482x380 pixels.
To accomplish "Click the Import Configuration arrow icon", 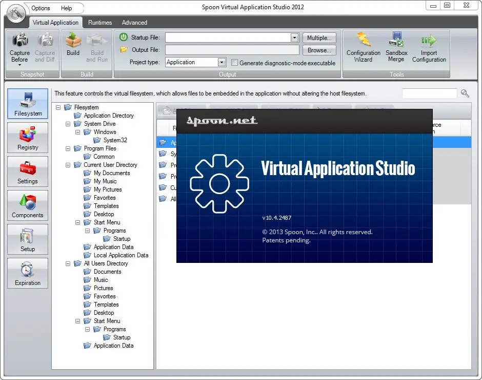I will coord(429,40).
